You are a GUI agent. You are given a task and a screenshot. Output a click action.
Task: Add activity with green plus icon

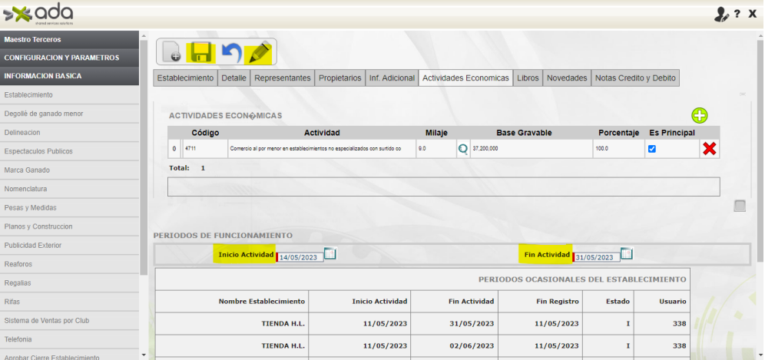click(699, 116)
